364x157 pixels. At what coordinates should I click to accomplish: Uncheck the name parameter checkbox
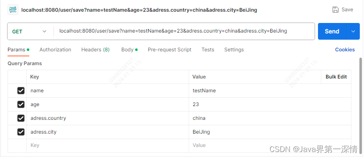[21, 91]
